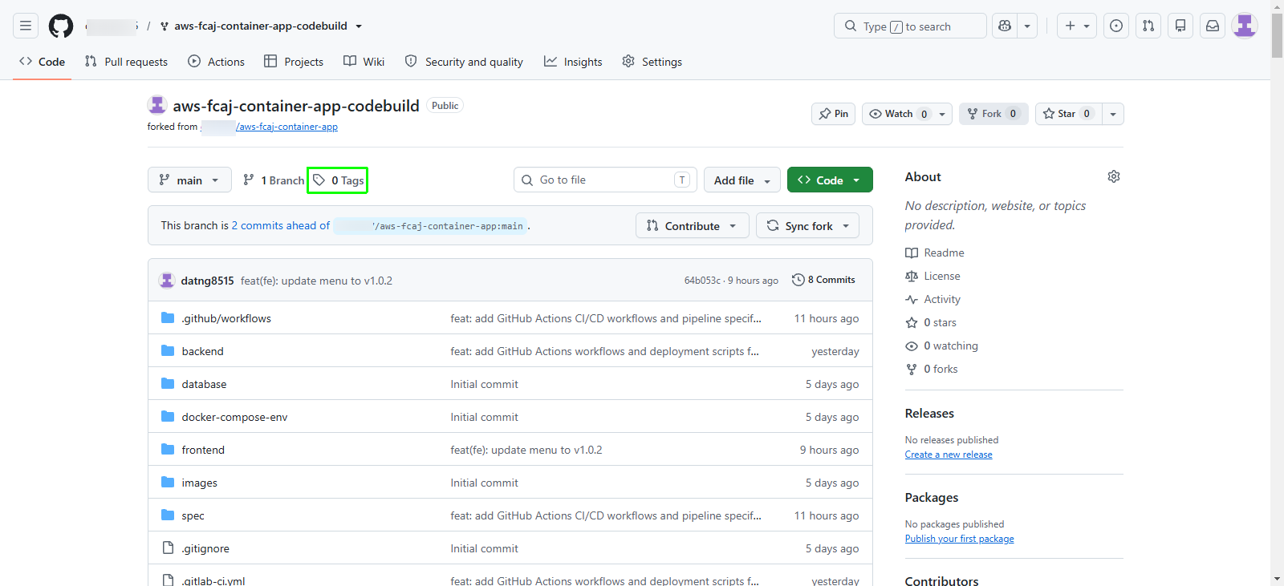This screenshot has height=586, width=1284.
Task: Open the Projects tab
Action: tap(294, 62)
